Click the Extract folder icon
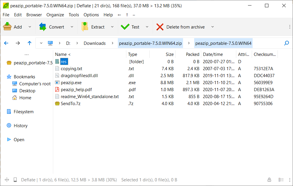 (85, 27)
